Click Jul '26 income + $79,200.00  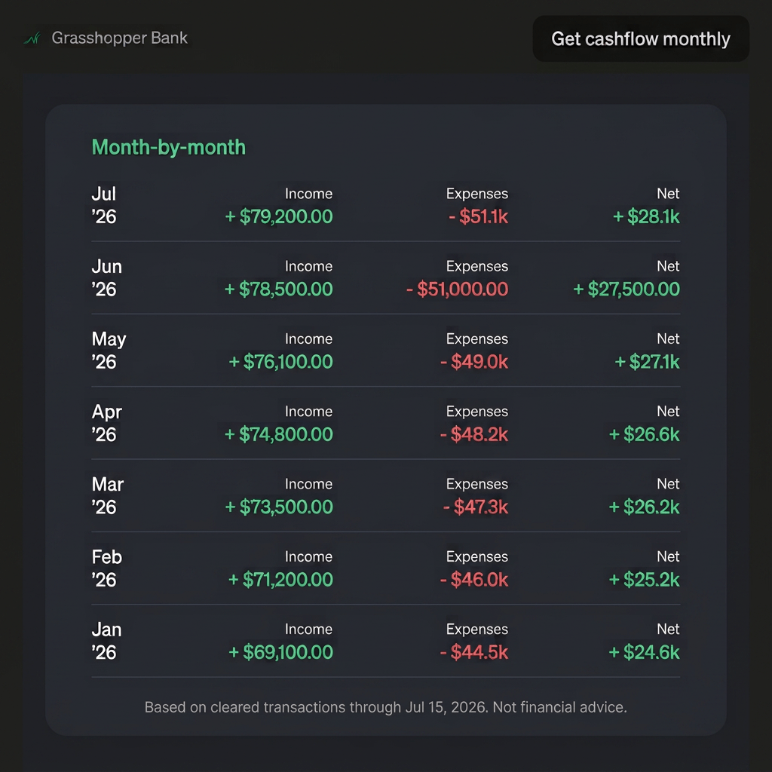click(x=279, y=216)
